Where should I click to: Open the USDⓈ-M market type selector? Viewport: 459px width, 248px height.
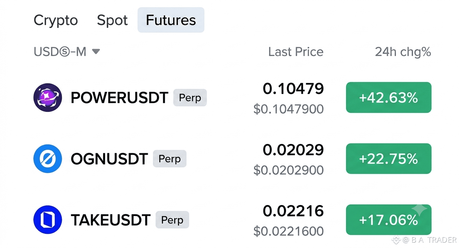67,52
